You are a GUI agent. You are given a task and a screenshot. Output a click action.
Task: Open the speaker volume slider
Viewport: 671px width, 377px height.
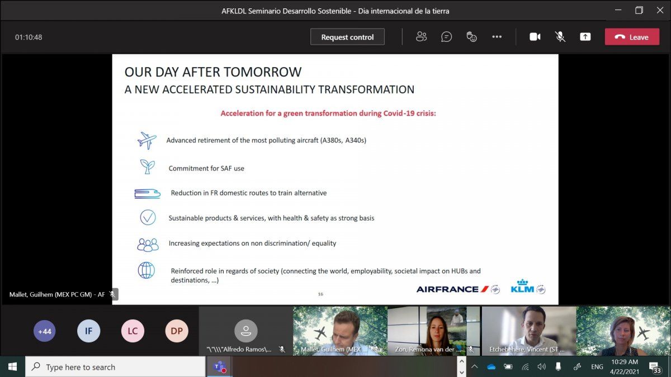coord(541,367)
